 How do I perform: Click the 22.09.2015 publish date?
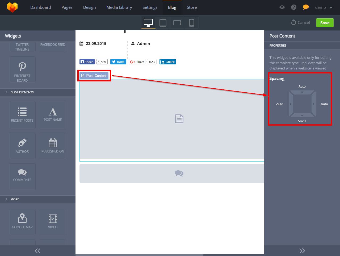click(x=96, y=44)
